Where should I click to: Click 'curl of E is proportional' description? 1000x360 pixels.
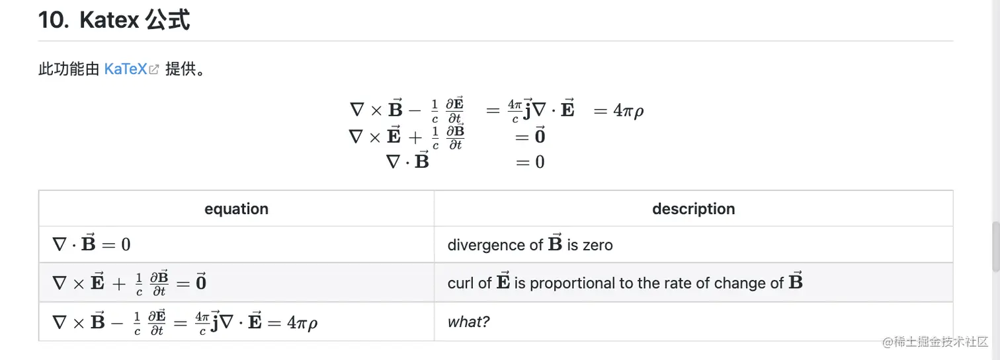pos(694,283)
